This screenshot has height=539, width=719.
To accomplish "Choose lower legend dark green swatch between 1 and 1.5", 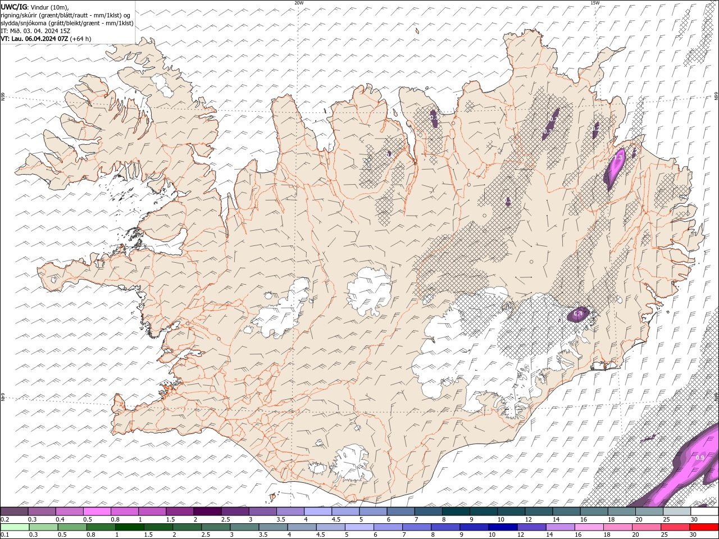I will click(x=130, y=527).
